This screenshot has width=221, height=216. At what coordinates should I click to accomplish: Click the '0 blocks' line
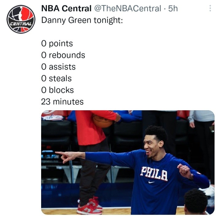[x=57, y=90]
